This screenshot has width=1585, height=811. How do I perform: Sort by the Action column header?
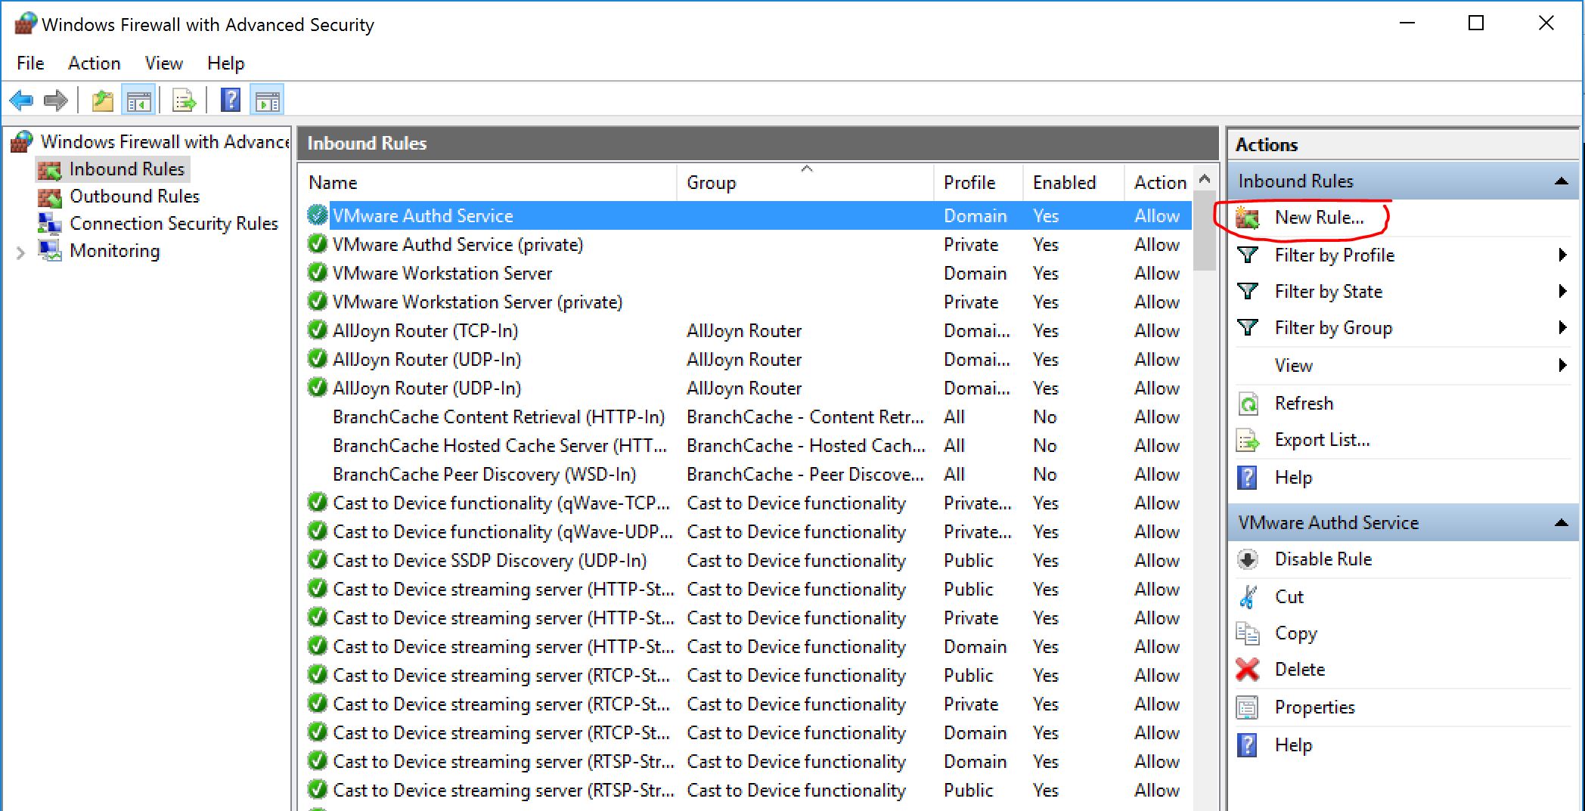click(1159, 183)
